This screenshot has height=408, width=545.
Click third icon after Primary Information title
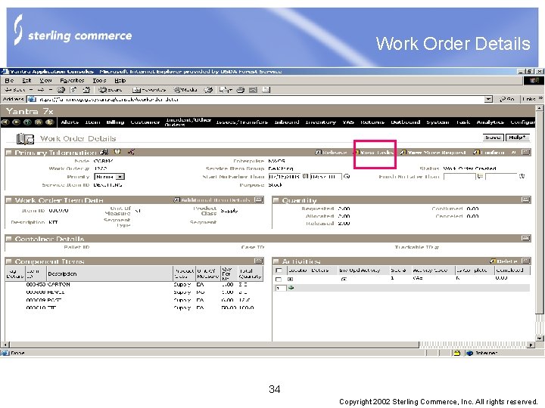point(131,152)
